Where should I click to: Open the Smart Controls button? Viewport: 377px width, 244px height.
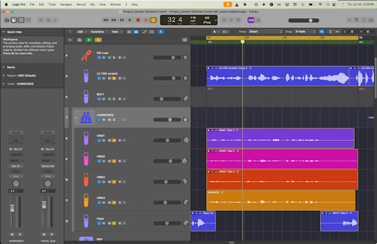tap(41, 20)
